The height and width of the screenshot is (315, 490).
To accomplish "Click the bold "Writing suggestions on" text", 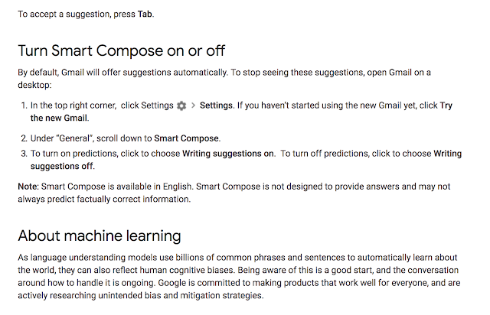I will 227,154.
